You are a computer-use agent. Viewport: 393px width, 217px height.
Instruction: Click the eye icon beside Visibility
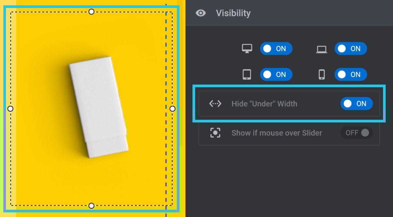click(x=200, y=13)
